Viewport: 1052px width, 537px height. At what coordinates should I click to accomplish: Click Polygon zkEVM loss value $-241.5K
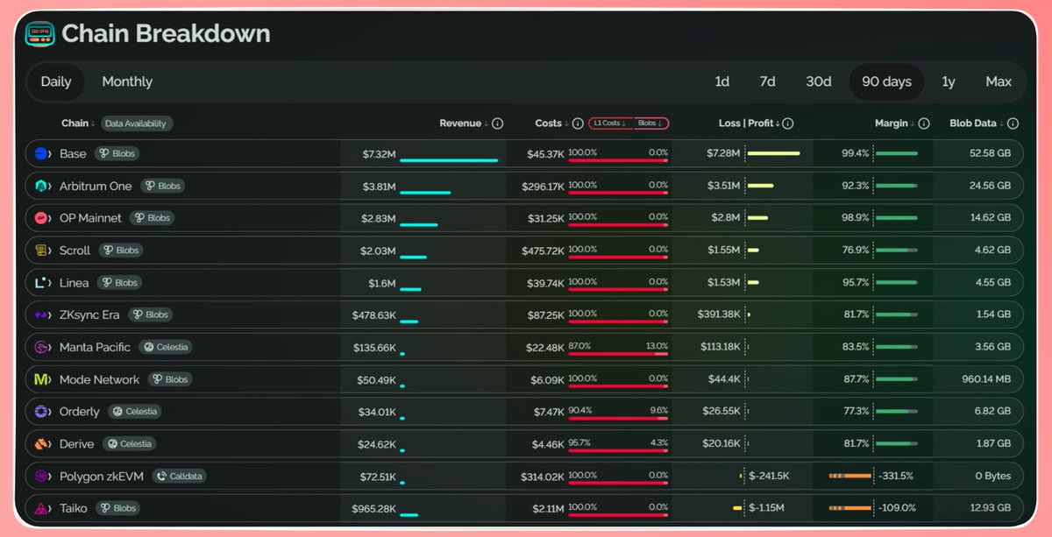(x=769, y=477)
